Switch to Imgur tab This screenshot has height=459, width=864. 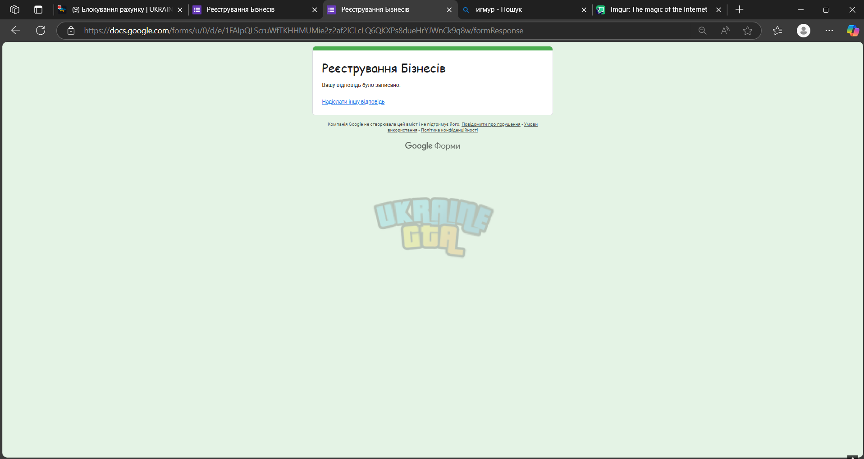[659, 9]
